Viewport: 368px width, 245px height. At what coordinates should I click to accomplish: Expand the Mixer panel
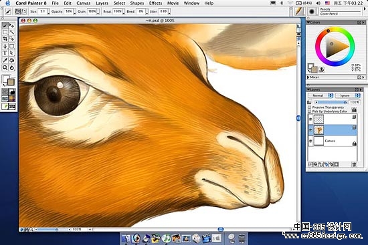308,77
